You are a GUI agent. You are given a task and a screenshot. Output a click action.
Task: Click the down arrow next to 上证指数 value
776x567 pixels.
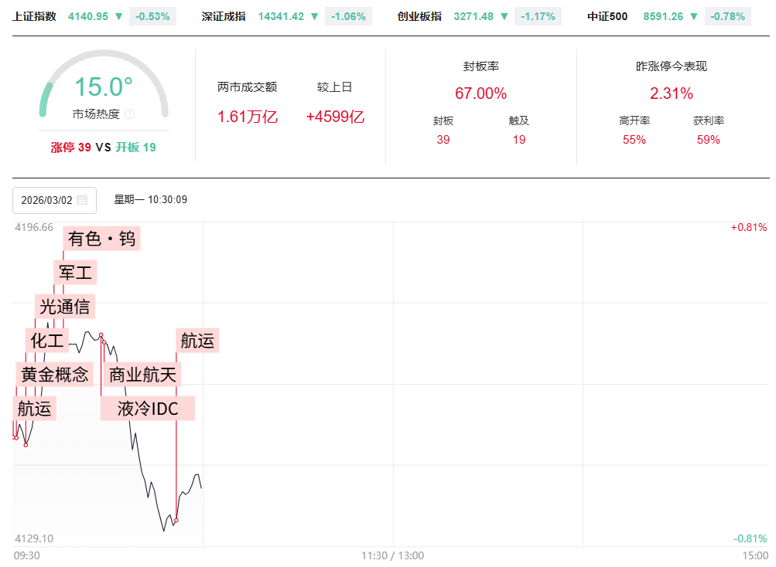118,16
